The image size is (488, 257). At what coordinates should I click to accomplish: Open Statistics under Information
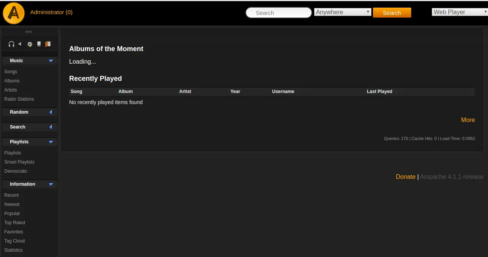[x=13, y=250]
